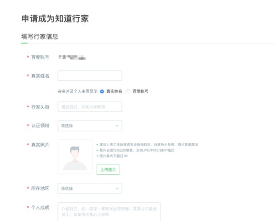
Task: Open the 所在地区 dropdown
Action: click(x=90, y=188)
